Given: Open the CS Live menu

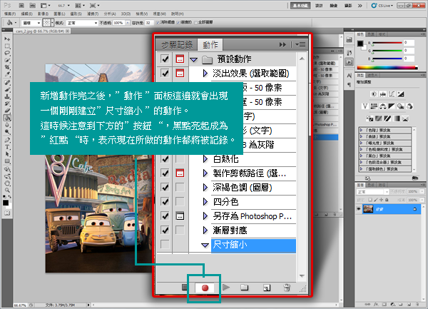Looking at the screenshot, I should pyautogui.click(x=382, y=6).
